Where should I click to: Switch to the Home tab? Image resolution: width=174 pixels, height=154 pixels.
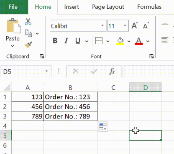click(x=43, y=7)
